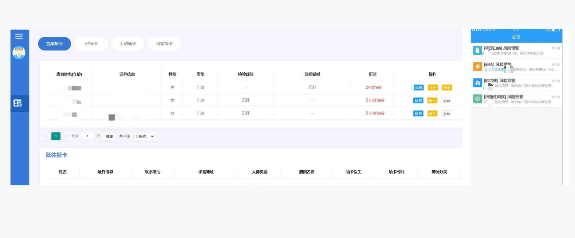Click 忽略 in the 2小时54分 row
The image size is (575, 238).
pyautogui.click(x=447, y=113)
